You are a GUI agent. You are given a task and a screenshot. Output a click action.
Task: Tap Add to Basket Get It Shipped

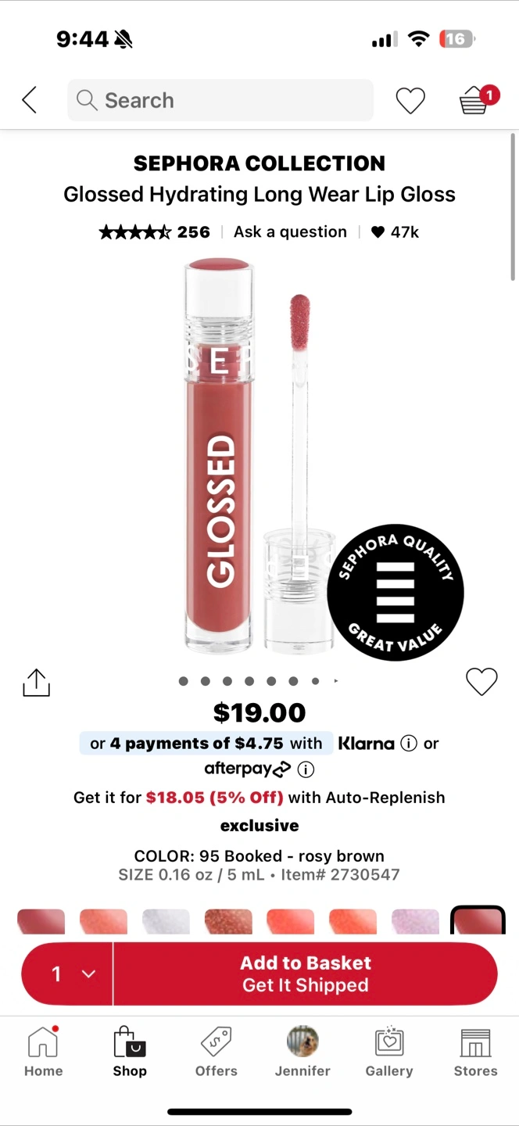306,974
